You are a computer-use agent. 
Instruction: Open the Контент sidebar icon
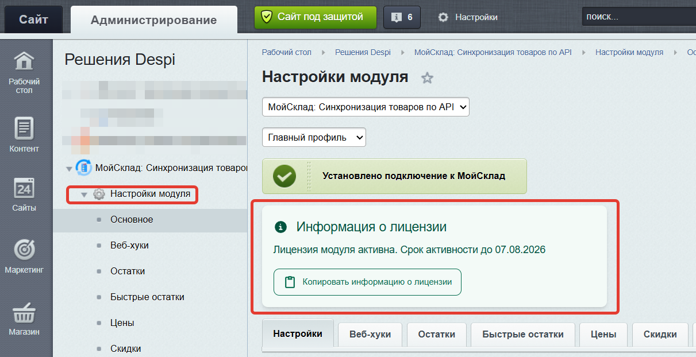[x=24, y=128]
